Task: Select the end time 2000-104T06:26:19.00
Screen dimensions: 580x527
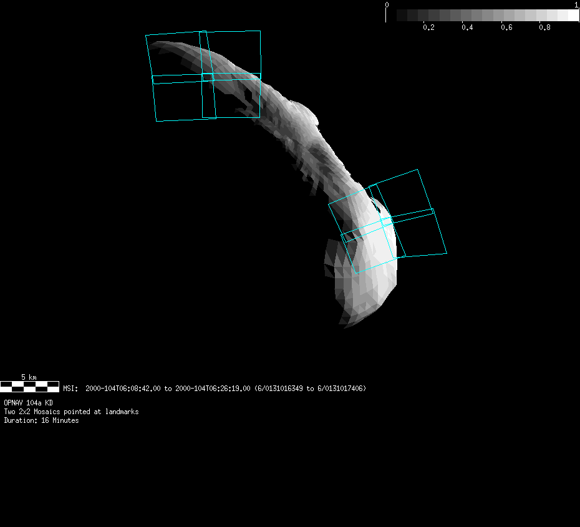Action: (x=213, y=389)
